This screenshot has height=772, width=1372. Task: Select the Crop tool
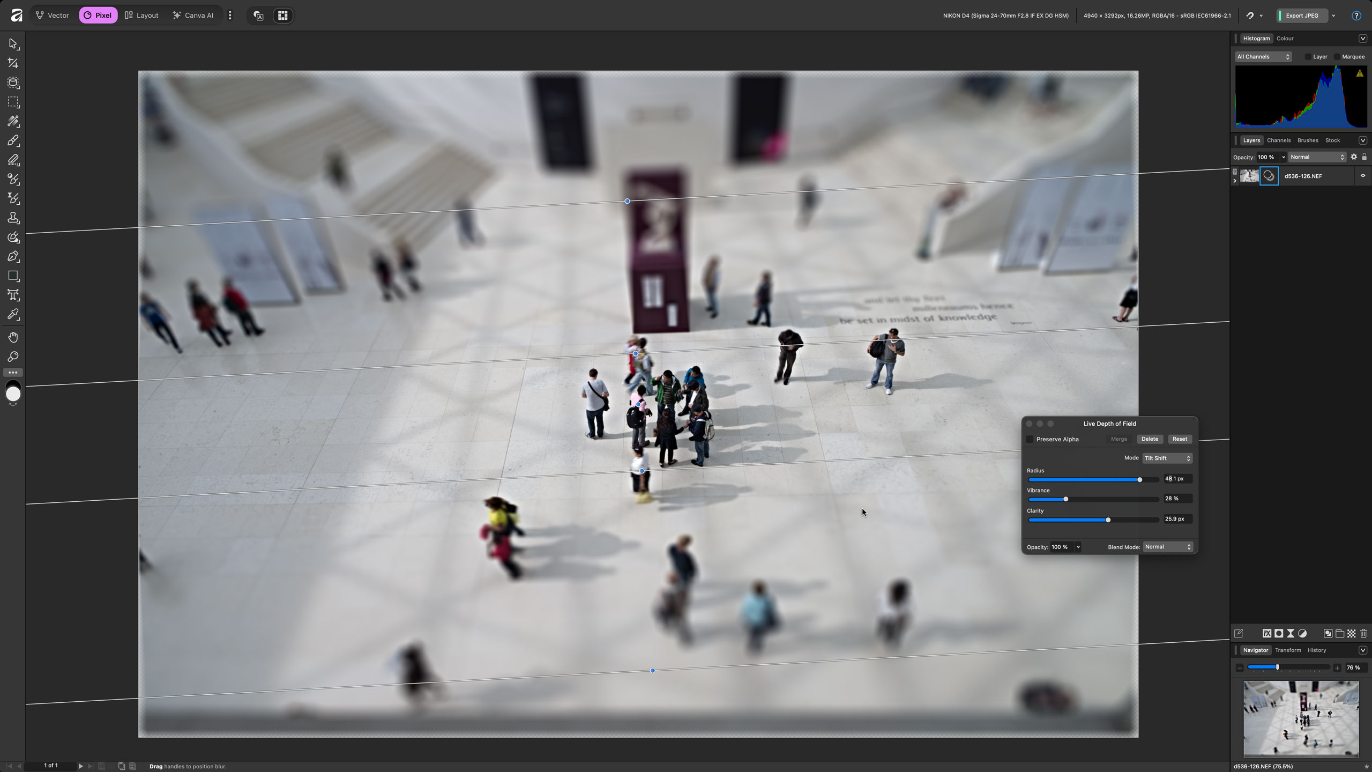coord(13,63)
